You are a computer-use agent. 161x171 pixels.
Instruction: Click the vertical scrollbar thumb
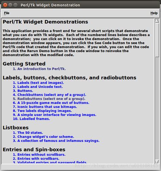tap(157, 40)
